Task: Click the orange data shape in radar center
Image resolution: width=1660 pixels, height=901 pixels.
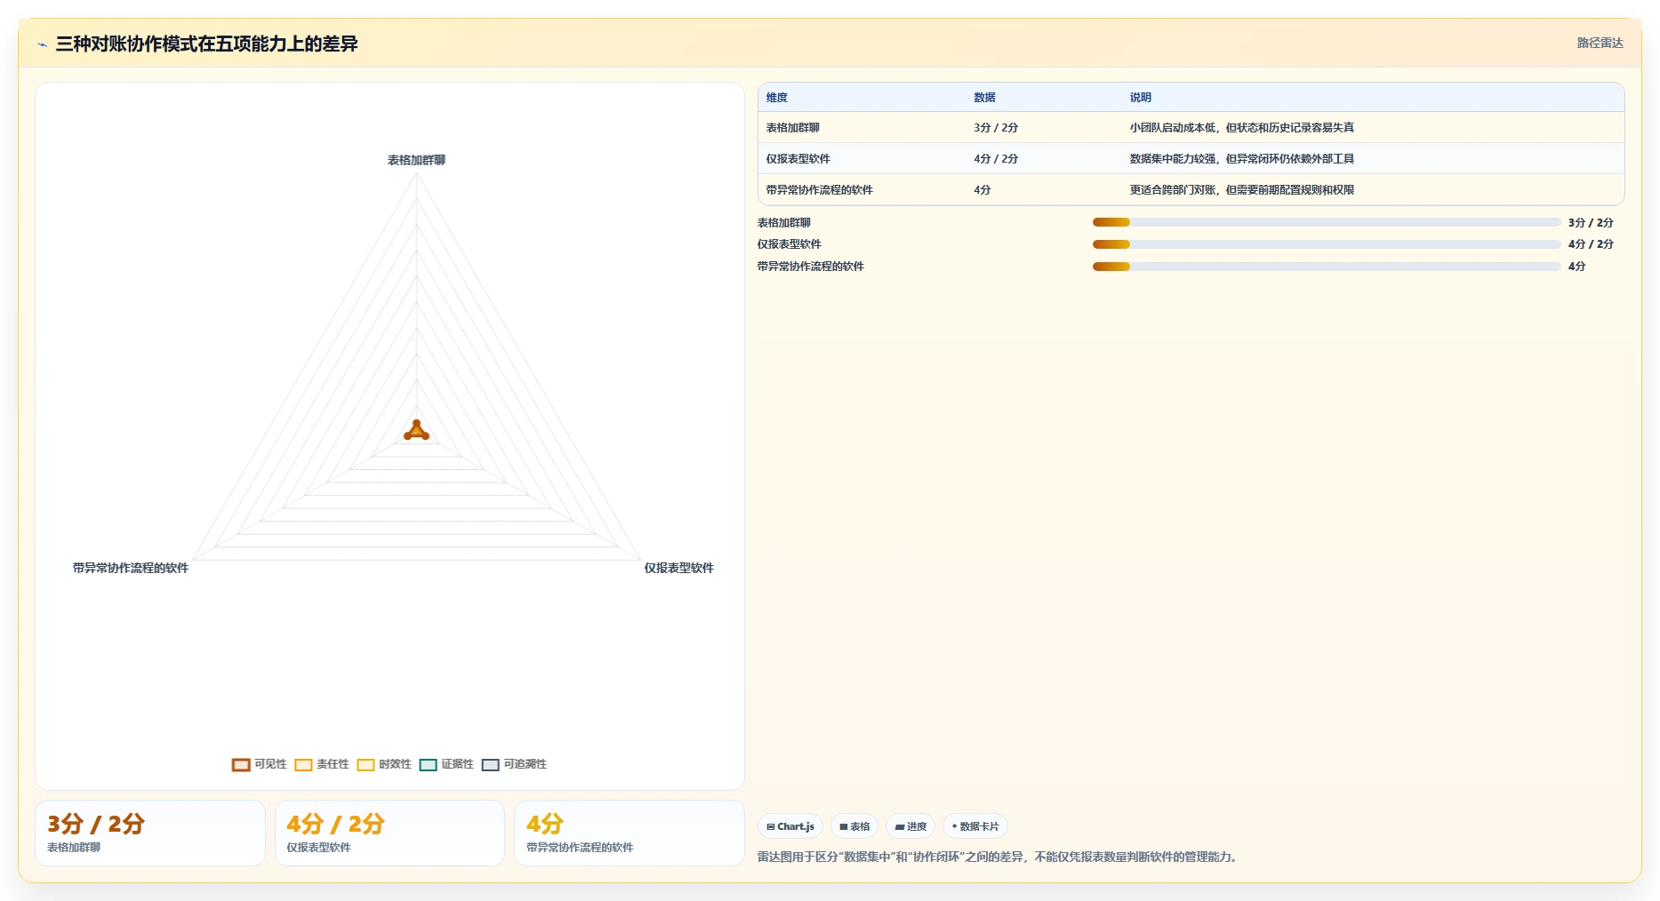Action: pos(416,431)
